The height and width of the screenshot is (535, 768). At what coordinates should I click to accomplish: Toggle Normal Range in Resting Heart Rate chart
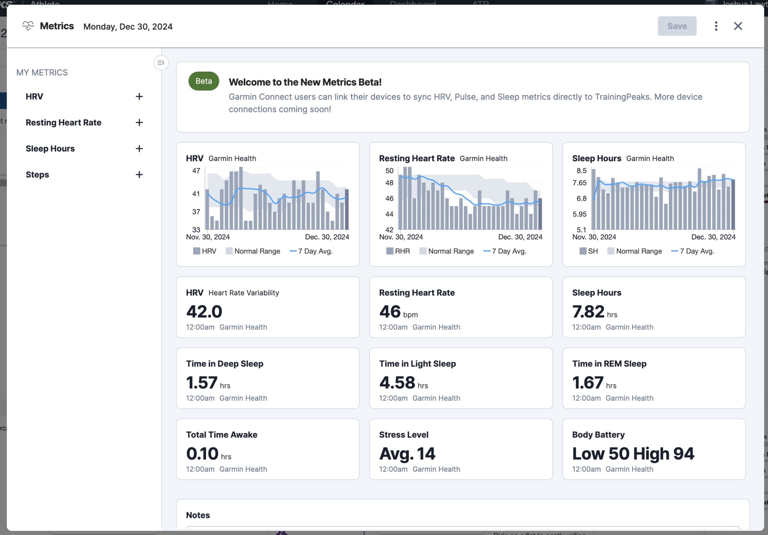pos(450,251)
